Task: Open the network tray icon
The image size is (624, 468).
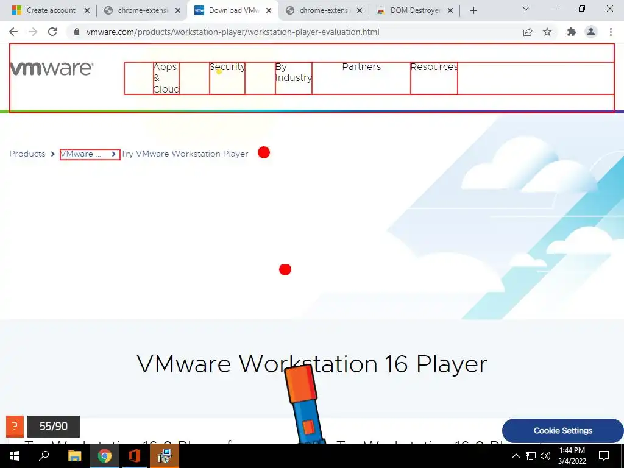Action: (531, 456)
